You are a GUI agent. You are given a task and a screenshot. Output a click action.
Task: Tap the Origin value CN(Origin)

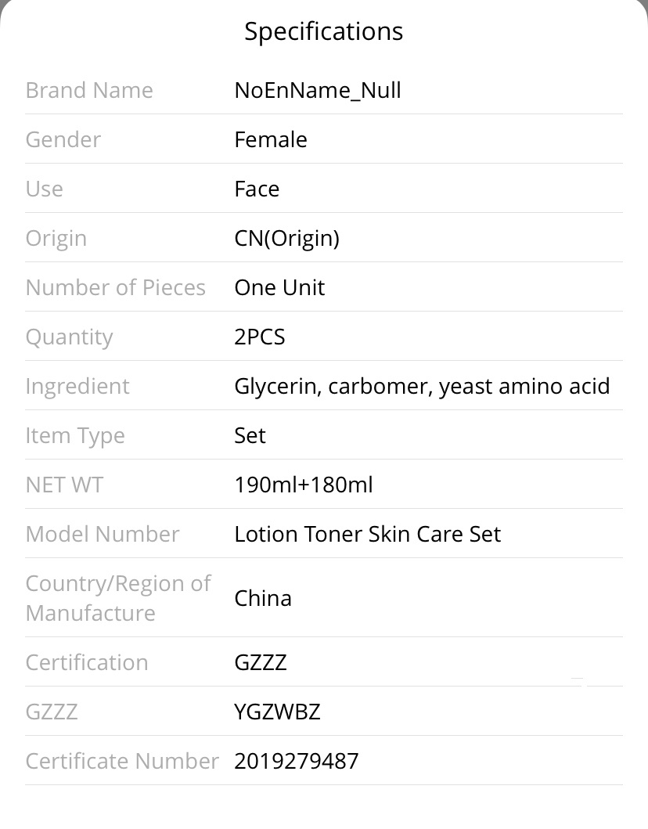pyautogui.click(x=287, y=239)
